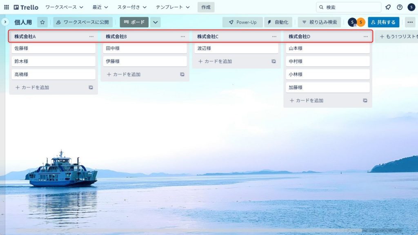Open 株式会社A list actions menu
The height and width of the screenshot is (235, 418).
coord(91,36)
